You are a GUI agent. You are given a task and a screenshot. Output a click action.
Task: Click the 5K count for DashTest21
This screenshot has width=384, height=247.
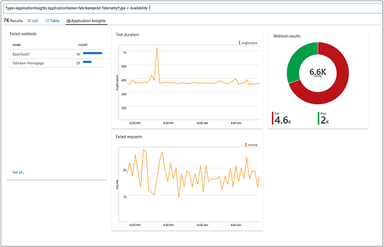(78, 54)
